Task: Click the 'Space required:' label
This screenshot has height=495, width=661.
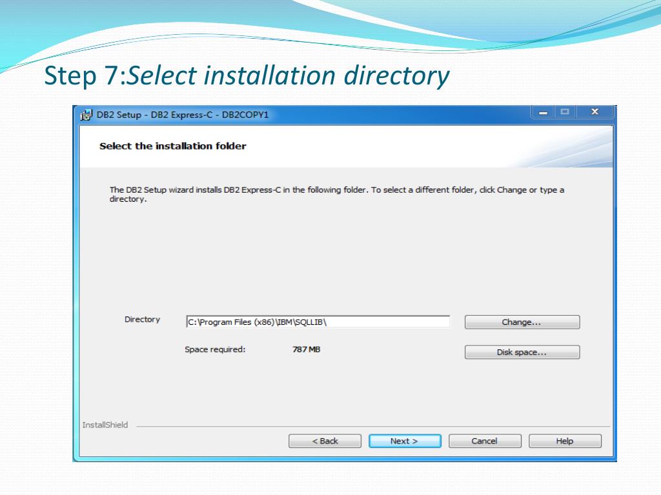Action: click(215, 349)
